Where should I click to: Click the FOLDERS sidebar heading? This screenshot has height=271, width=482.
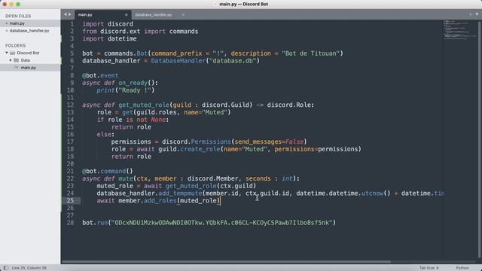15,45
